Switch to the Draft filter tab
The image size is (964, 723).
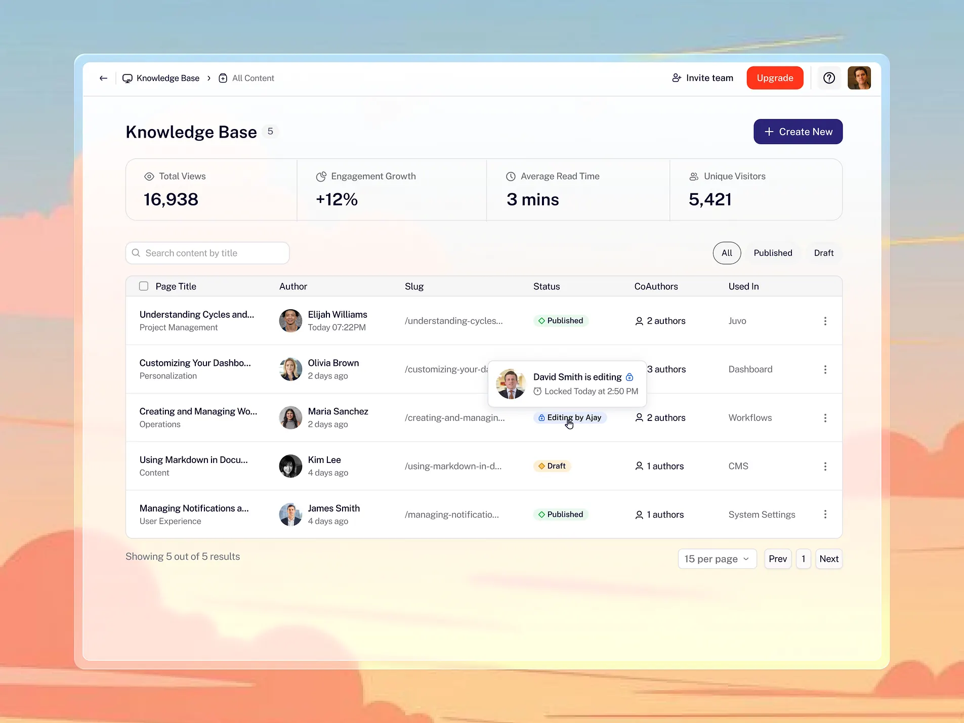click(x=823, y=253)
